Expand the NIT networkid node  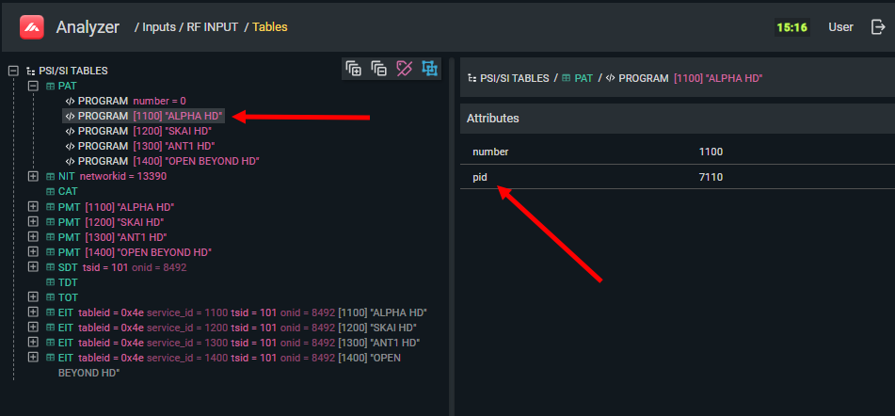click(33, 176)
